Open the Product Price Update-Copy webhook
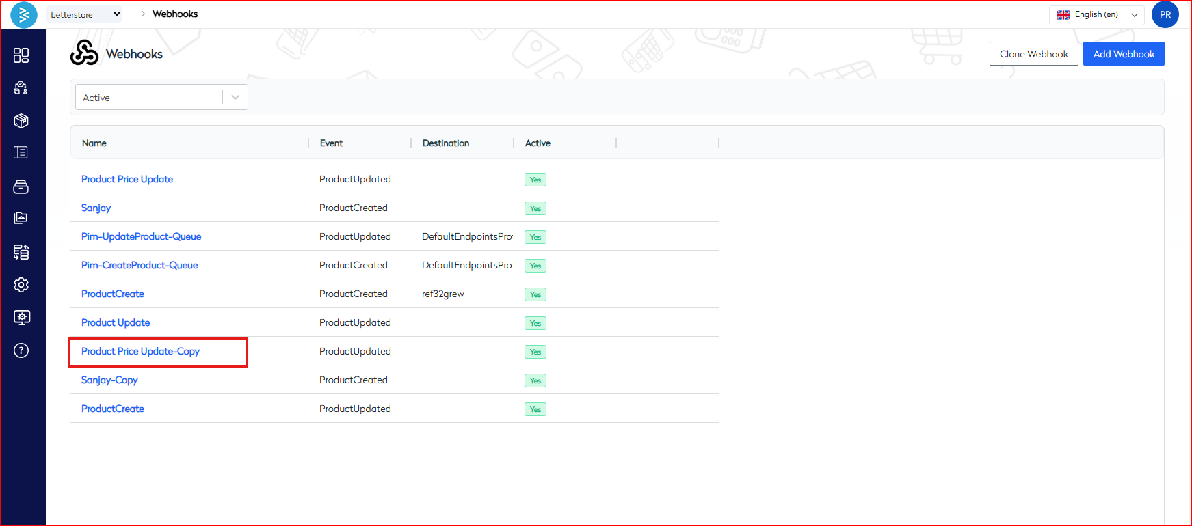 point(140,351)
